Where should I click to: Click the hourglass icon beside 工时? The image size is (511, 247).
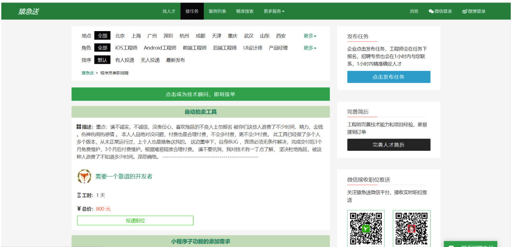(79, 195)
